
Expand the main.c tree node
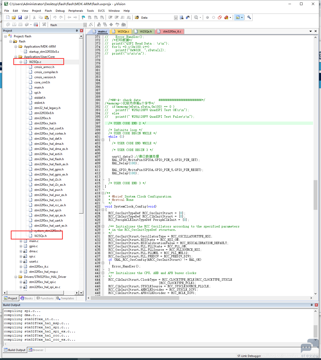(21, 241)
